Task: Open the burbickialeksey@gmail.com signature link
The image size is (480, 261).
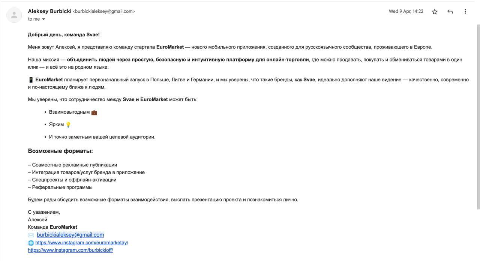Action: tap(70, 235)
